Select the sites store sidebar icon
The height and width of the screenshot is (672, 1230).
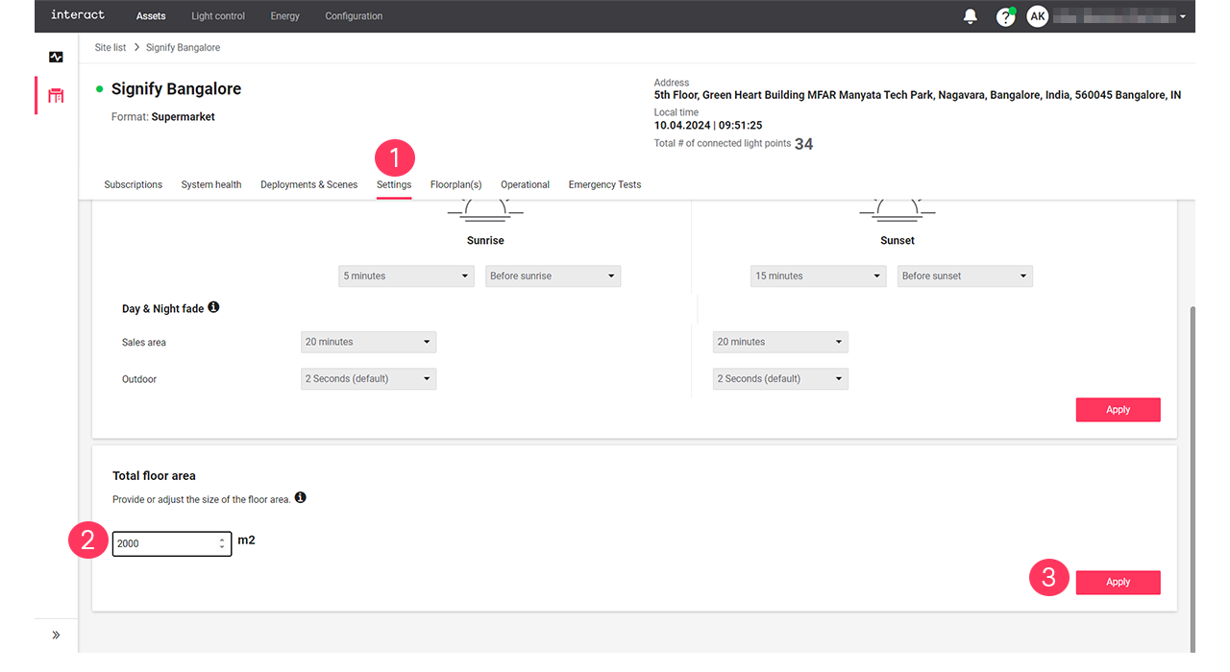pyautogui.click(x=56, y=96)
